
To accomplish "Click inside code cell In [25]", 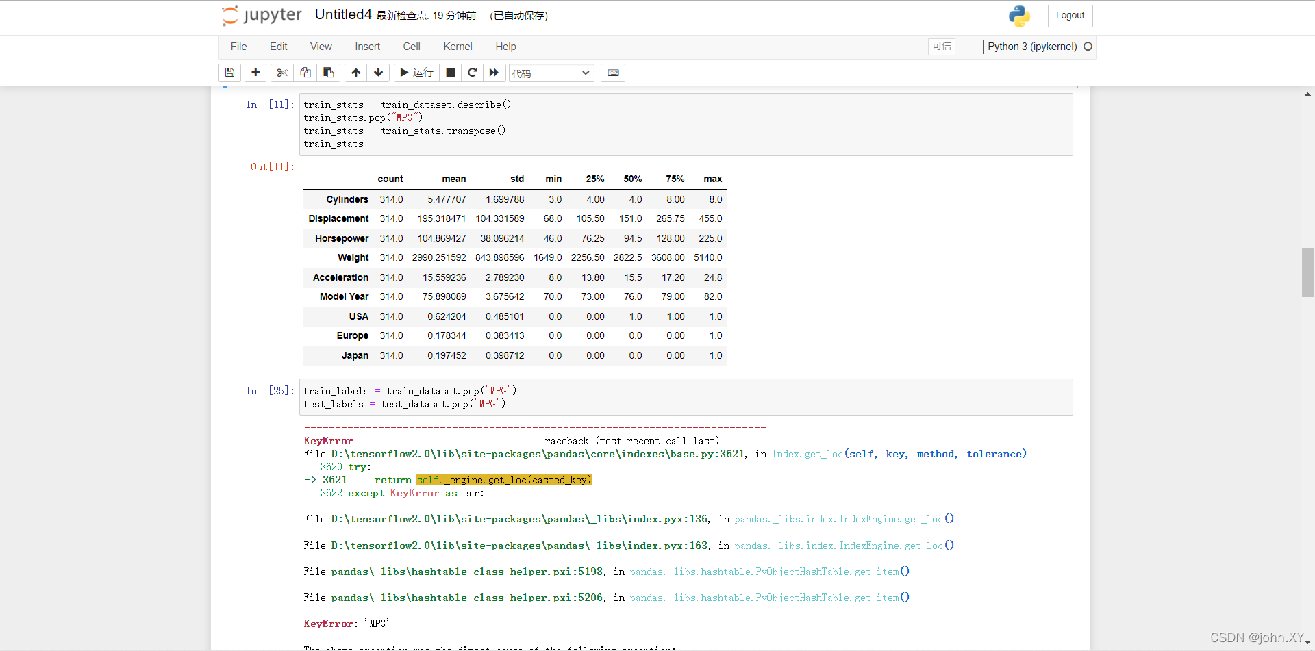I will (686, 397).
